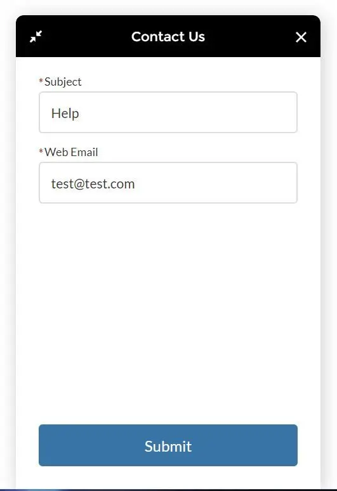Screen dimensions: 337x491
Task: Focus the Web Email input field
Action: click(x=168, y=183)
